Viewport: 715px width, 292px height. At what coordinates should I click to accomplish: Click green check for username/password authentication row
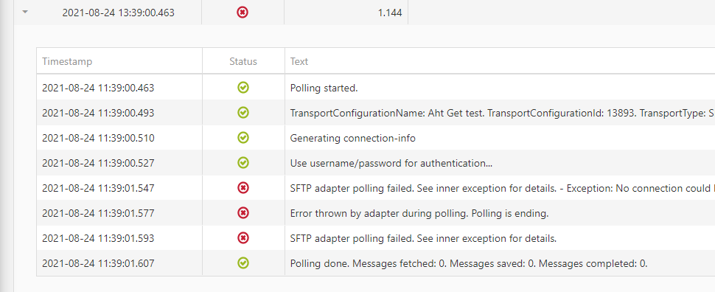243,162
